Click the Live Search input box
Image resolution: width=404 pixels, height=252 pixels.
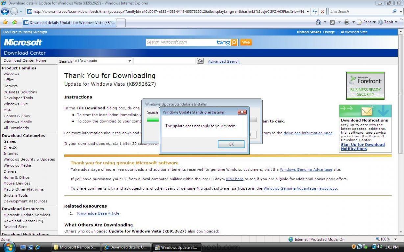point(360,11)
